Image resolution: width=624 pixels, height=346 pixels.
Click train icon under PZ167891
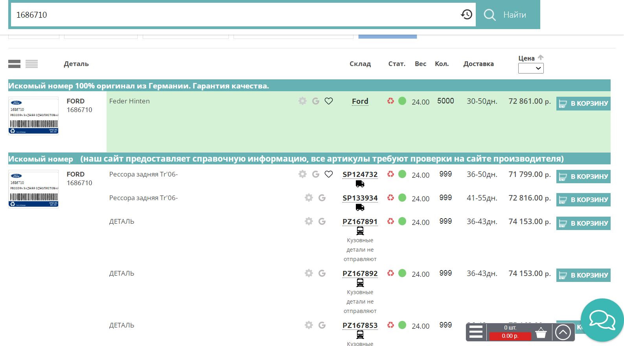point(360,231)
